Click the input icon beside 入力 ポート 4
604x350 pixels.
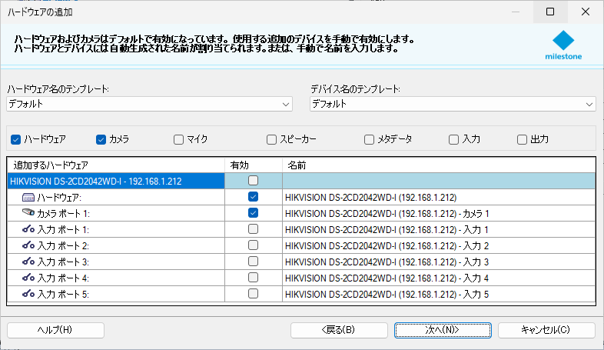tap(28, 278)
